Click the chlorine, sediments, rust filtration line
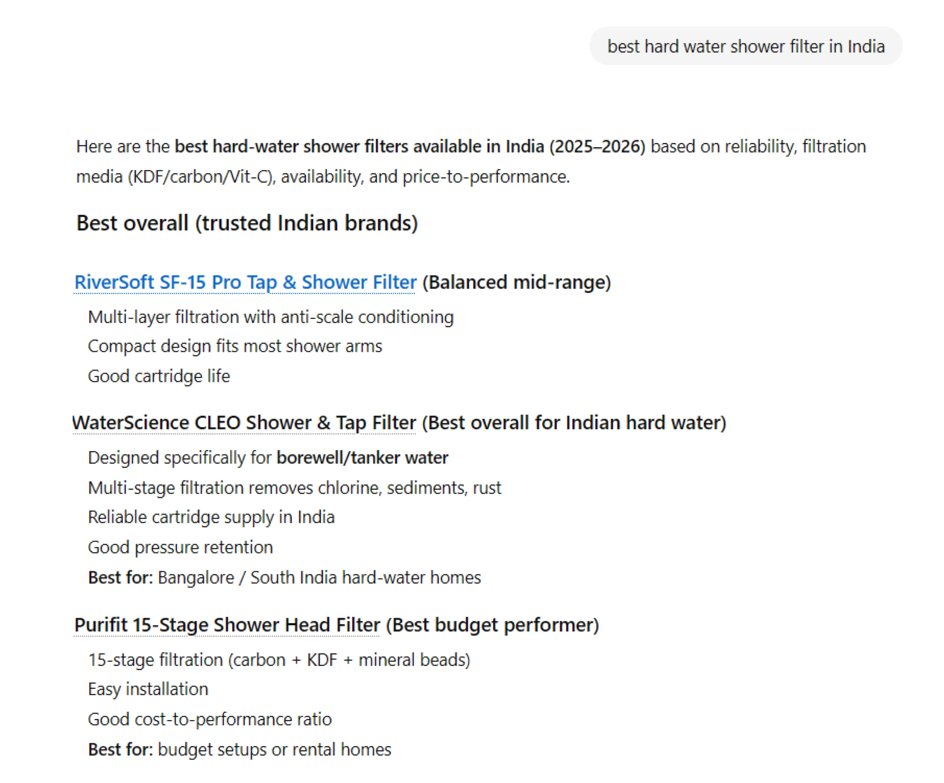This screenshot has width=944, height=783. tap(294, 488)
